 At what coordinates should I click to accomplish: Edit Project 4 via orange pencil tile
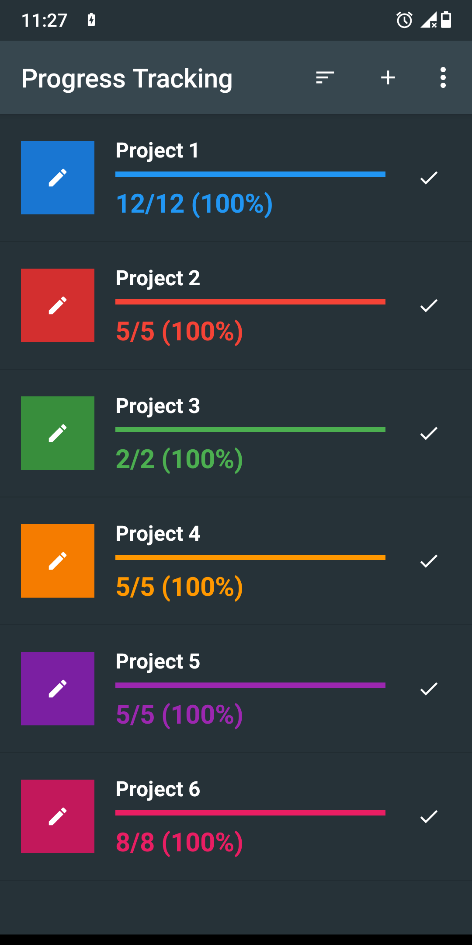[58, 561]
